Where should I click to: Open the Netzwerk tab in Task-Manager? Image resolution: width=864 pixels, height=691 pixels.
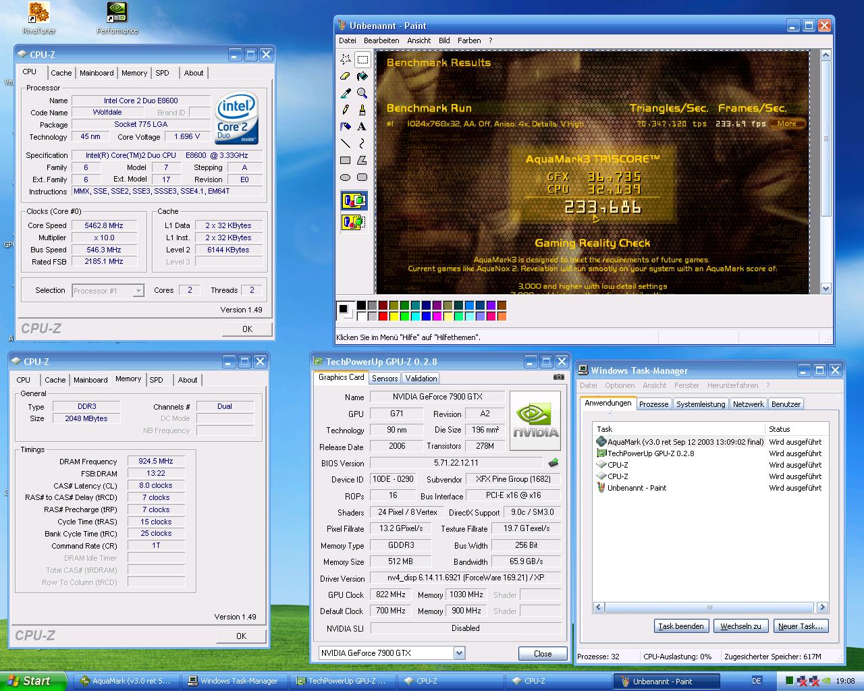(748, 404)
